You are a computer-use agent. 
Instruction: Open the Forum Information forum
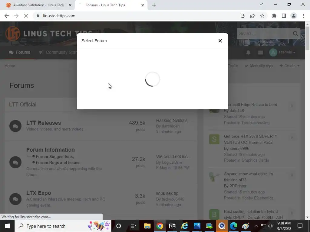pyautogui.click(x=51, y=150)
